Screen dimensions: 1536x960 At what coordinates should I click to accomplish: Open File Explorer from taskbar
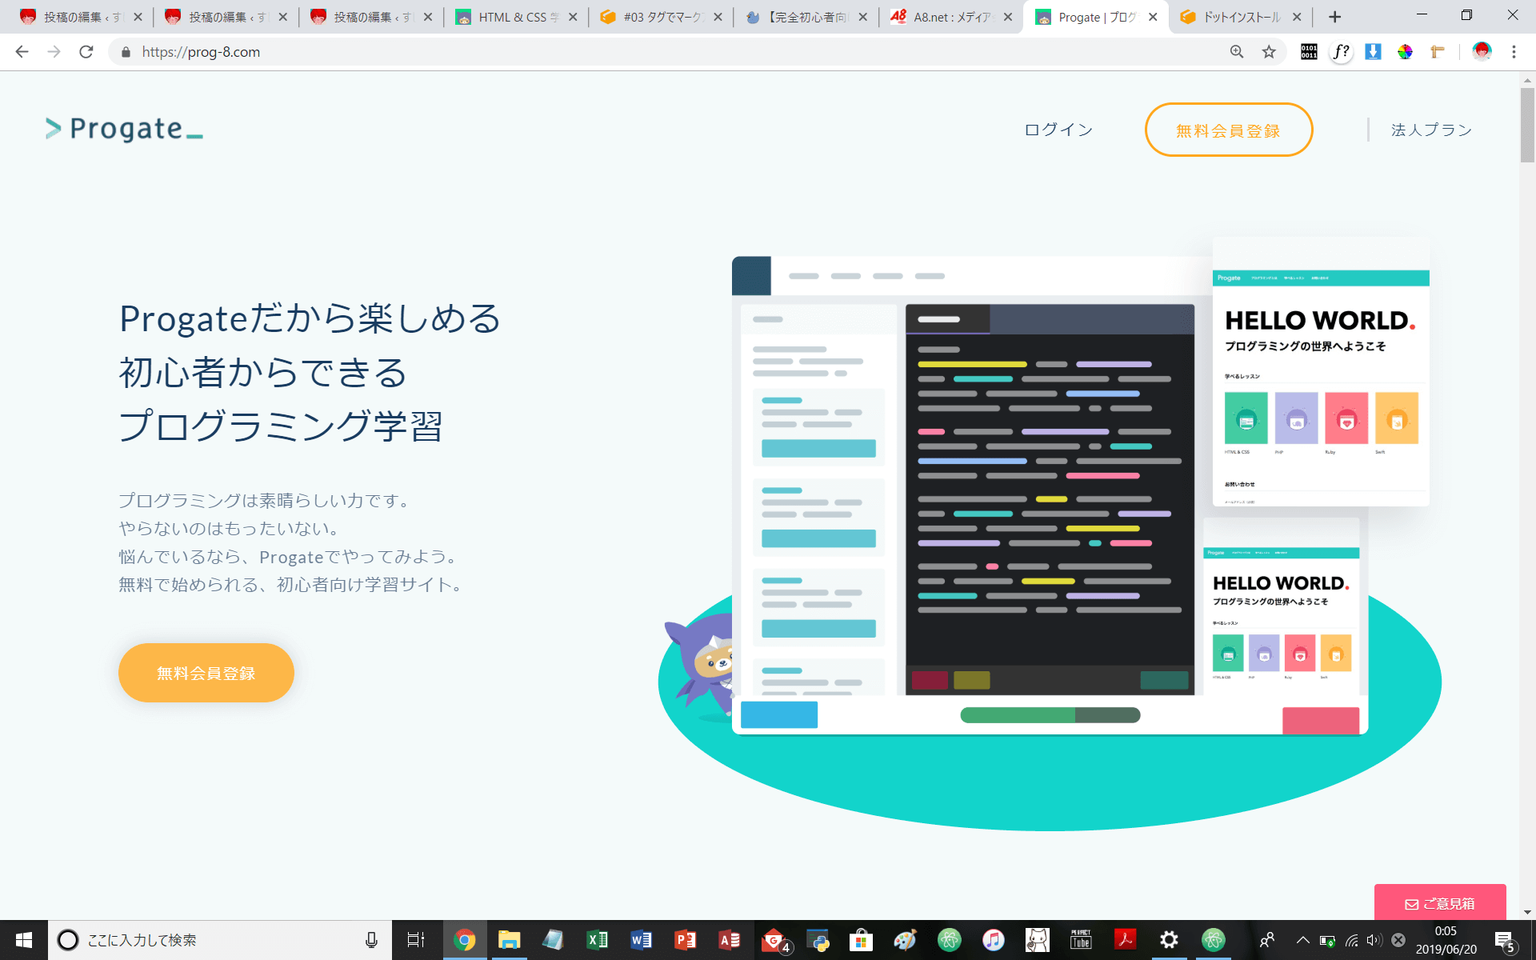509,940
